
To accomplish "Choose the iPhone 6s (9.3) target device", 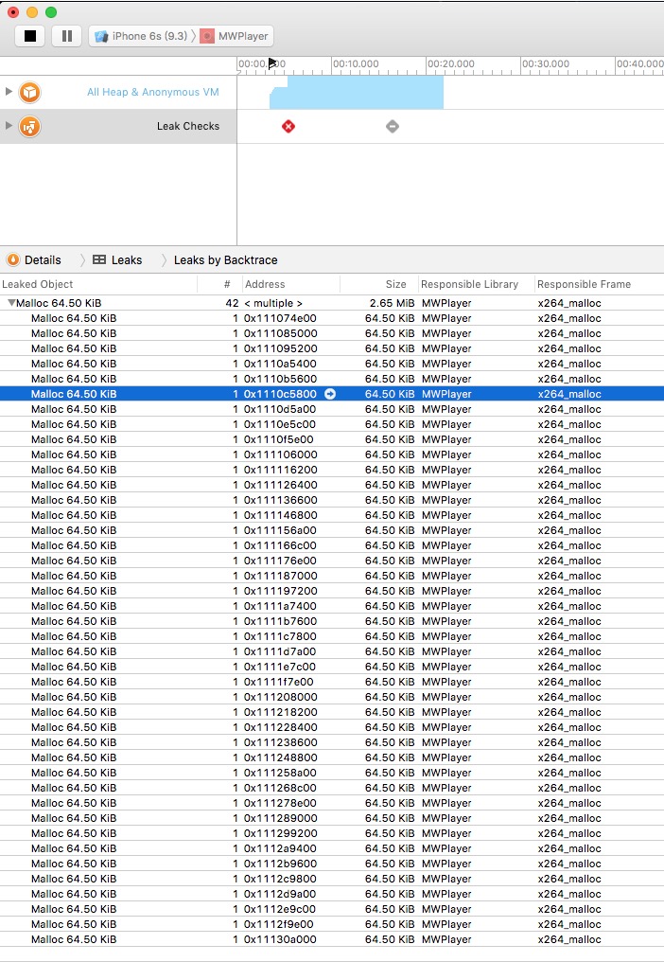I will coord(141,36).
